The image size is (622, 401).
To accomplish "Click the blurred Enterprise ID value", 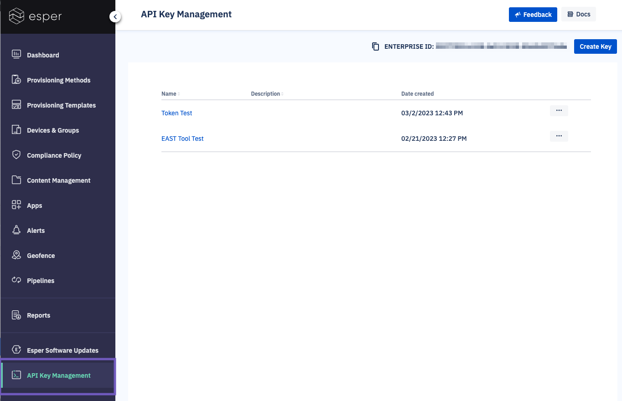I will 501,46.
